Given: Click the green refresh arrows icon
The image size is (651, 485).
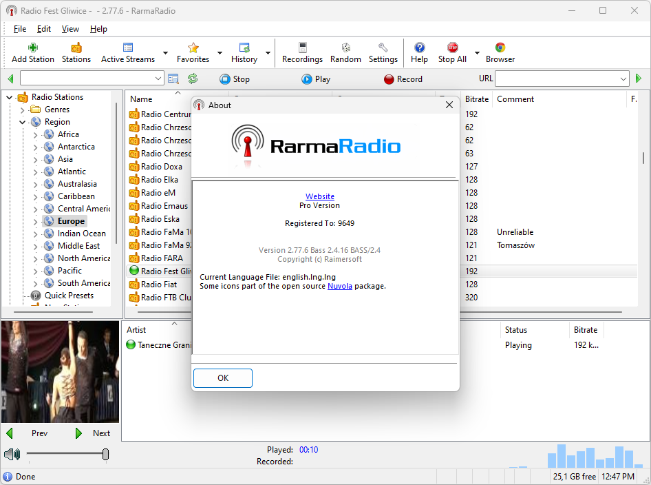Looking at the screenshot, I should [193, 79].
